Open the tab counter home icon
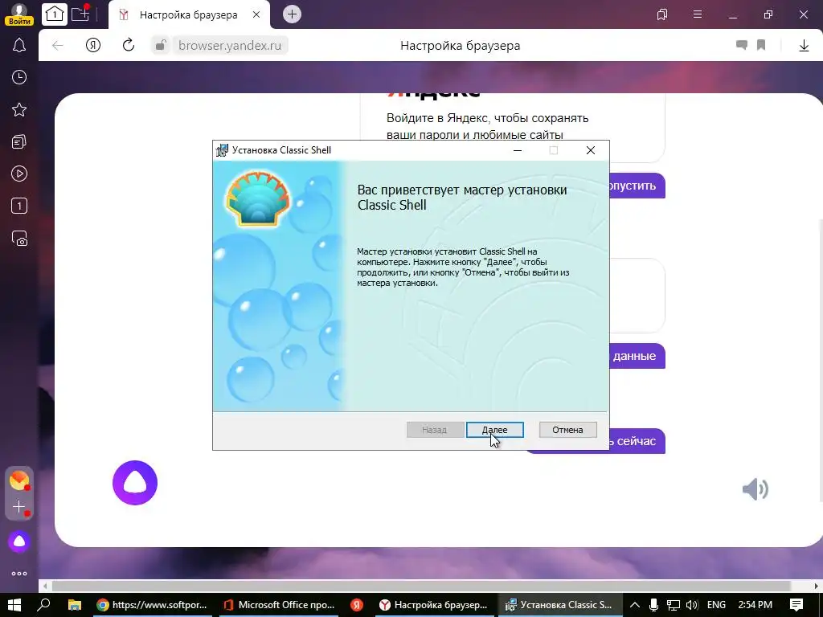Screen dimensions: 823x617 click(55, 14)
